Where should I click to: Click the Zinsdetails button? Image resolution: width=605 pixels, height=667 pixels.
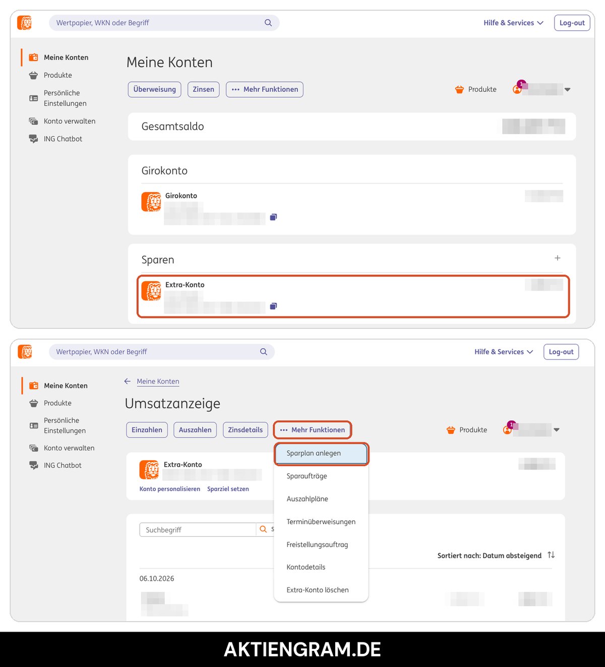246,430
